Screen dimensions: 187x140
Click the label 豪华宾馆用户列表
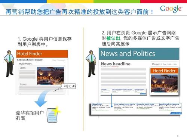tap(30, 115)
